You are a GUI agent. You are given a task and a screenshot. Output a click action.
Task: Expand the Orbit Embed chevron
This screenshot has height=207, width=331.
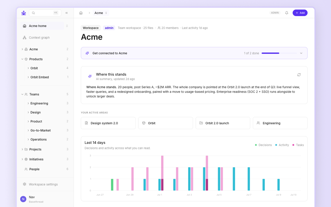pos(28,77)
